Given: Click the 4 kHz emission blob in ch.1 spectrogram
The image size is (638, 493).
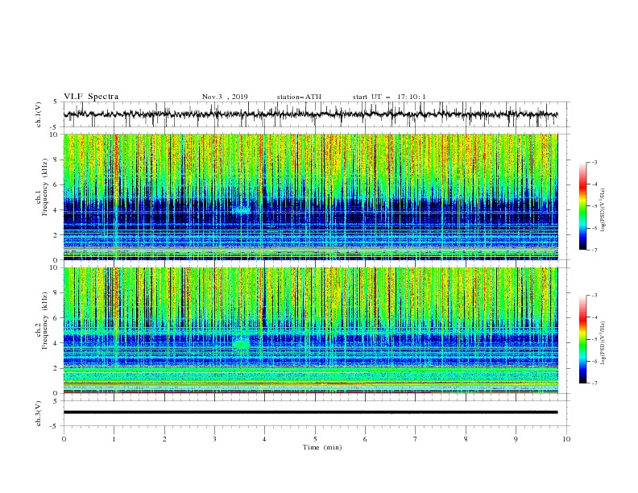Looking at the screenshot, I should (x=242, y=210).
